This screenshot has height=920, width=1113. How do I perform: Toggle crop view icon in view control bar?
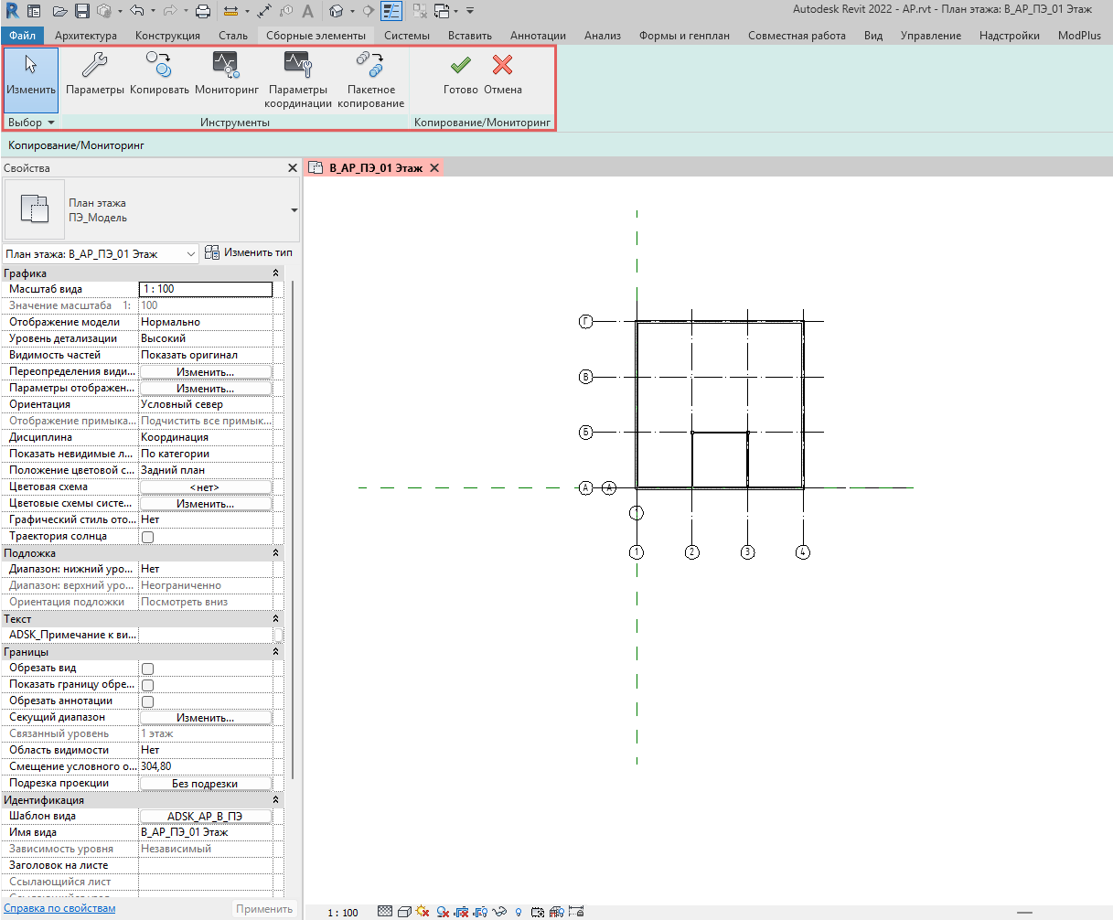[461, 912]
